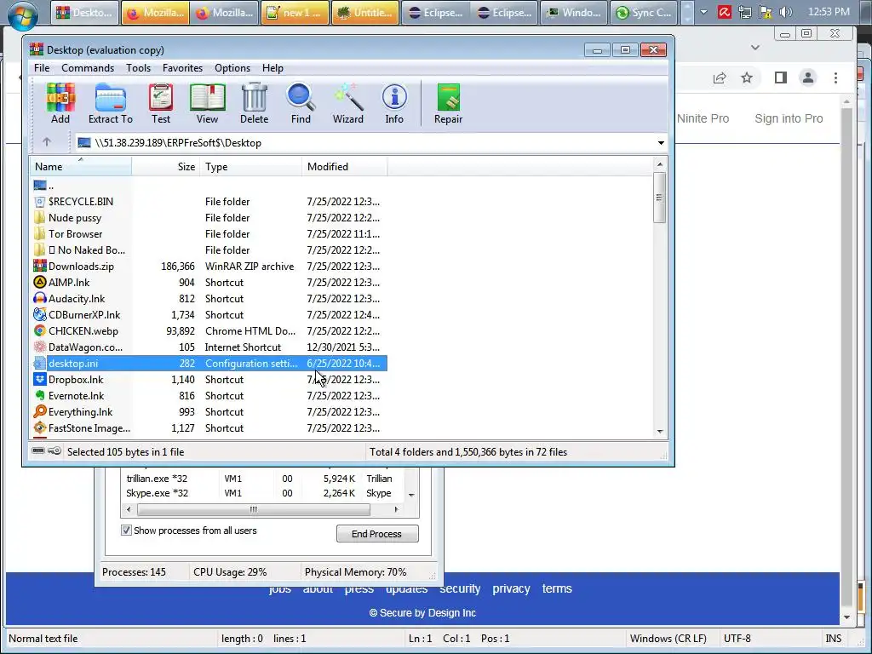Click the browser tab search chevron

point(755,48)
